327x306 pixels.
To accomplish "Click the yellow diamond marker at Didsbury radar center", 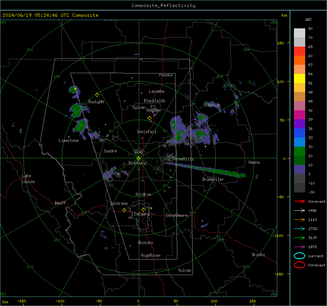I will (x=138, y=159).
